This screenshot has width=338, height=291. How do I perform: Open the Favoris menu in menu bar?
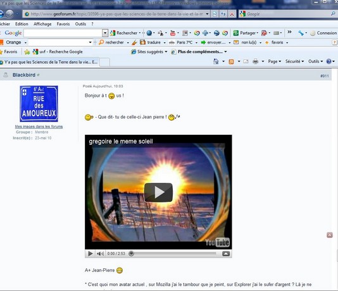(63, 24)
